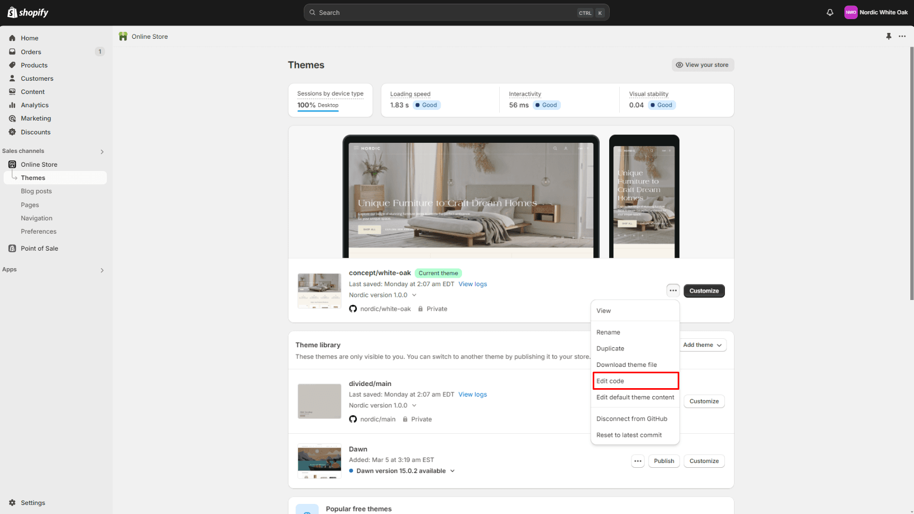Click the Shopify logo
Viewport: 914px width, 514px height.
[28, 12]
